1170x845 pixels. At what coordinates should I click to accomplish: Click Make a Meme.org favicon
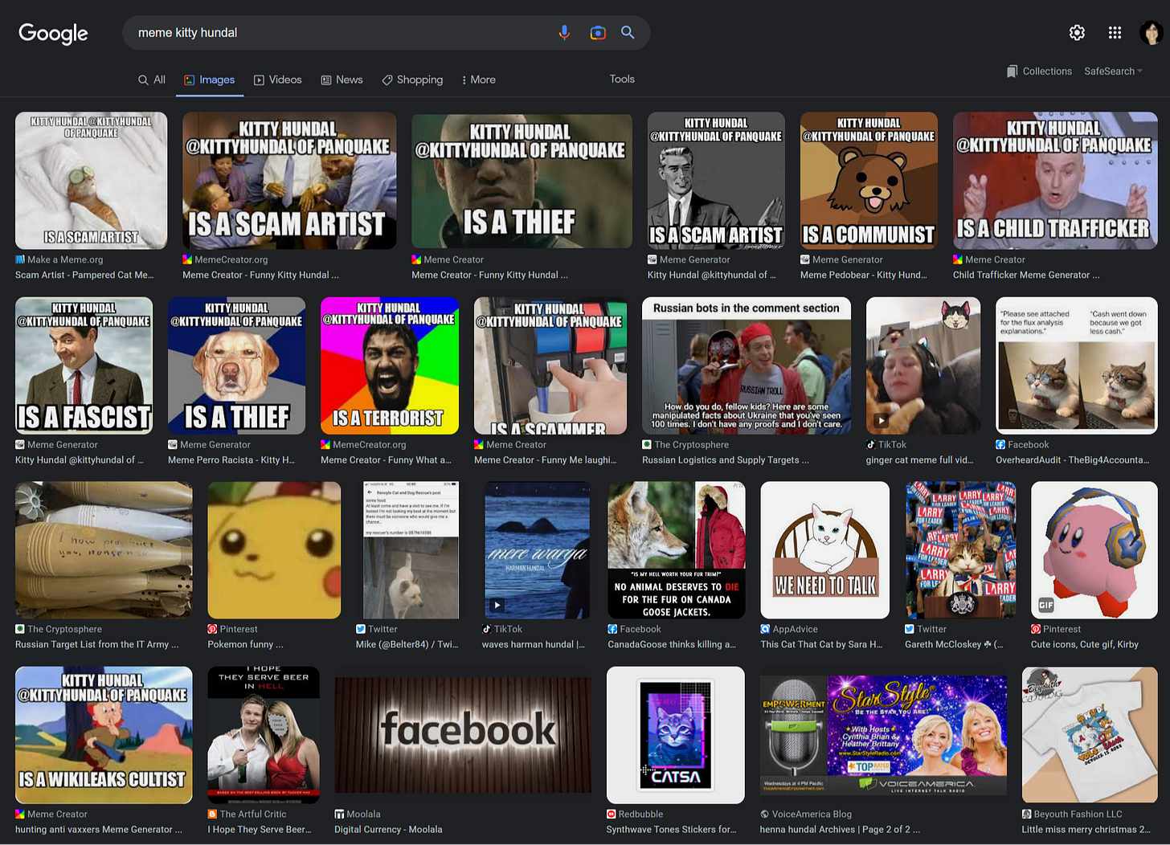tap(20, 259)
